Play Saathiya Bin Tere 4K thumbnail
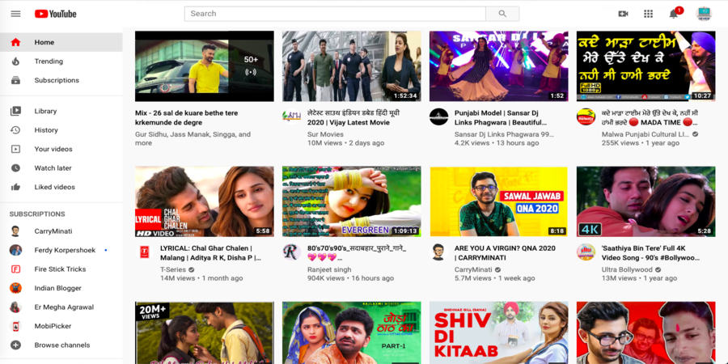 click(645, 201)
